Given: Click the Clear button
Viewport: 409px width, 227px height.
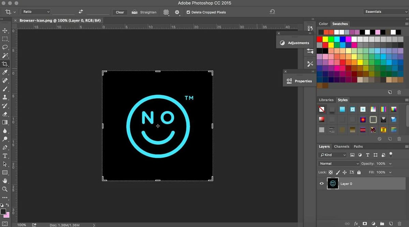Looking at the screenshot, I should click(x=120, y=12).
